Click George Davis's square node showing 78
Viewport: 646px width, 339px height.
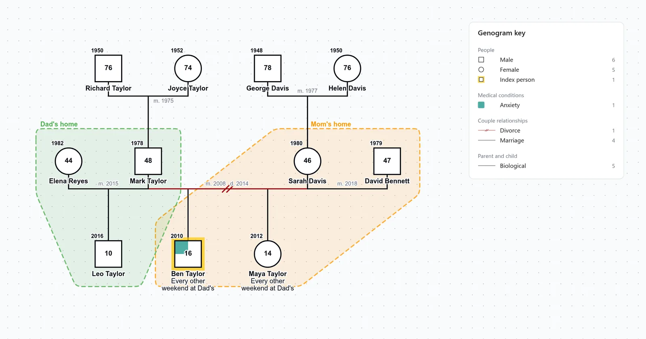(268, 68)
